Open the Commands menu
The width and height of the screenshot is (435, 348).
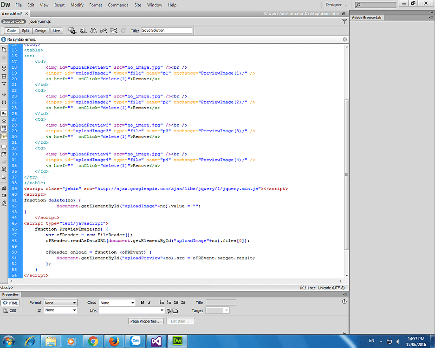point(118,5)
